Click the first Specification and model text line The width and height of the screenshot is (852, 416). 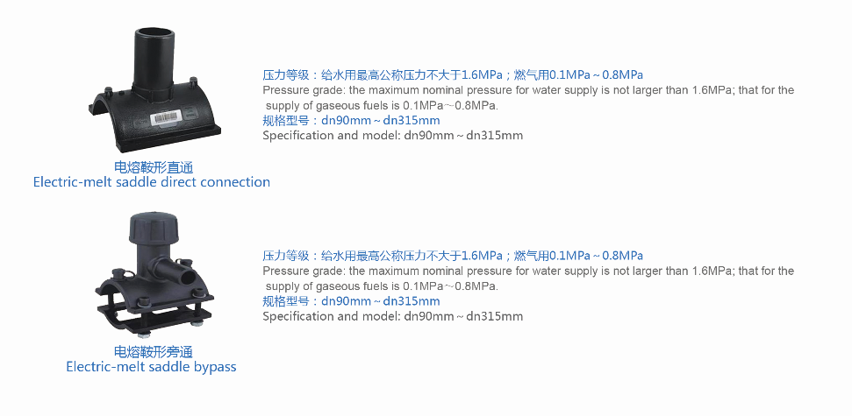[392, 135]
